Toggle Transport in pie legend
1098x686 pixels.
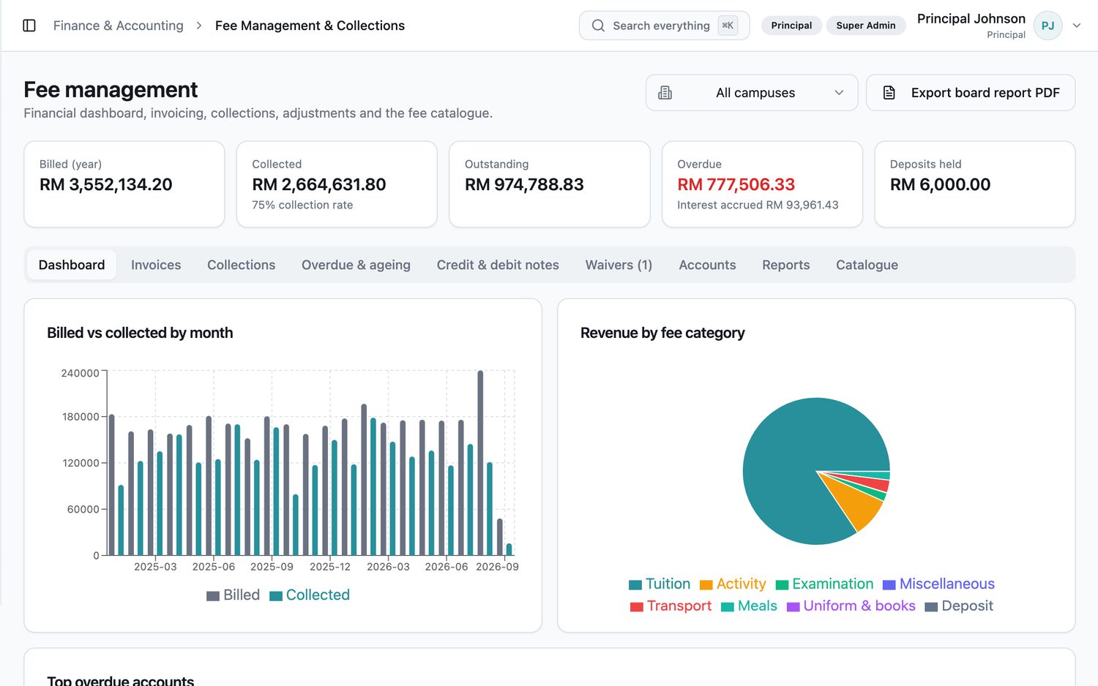click(671, 606)
